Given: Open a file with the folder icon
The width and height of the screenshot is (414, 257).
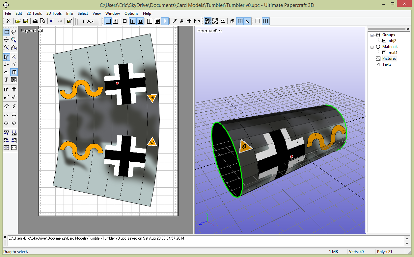Looking at the screenshot, I should [x=18, y=21].
